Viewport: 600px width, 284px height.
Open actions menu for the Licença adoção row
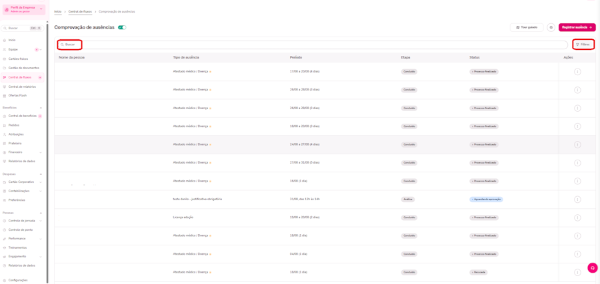[x=577, y=217]
